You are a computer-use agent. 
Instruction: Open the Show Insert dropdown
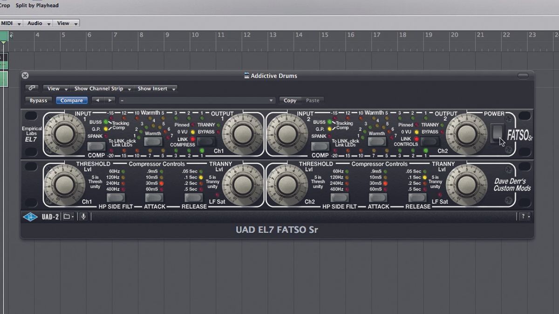pyautogui.click(x=156, y=88)
